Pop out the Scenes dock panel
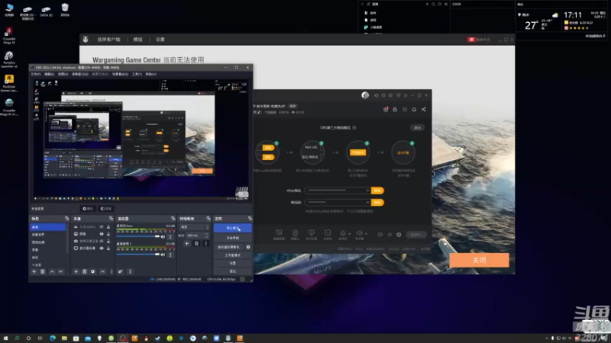Viewport: 611px width, 343px height. tap(66, 219)
